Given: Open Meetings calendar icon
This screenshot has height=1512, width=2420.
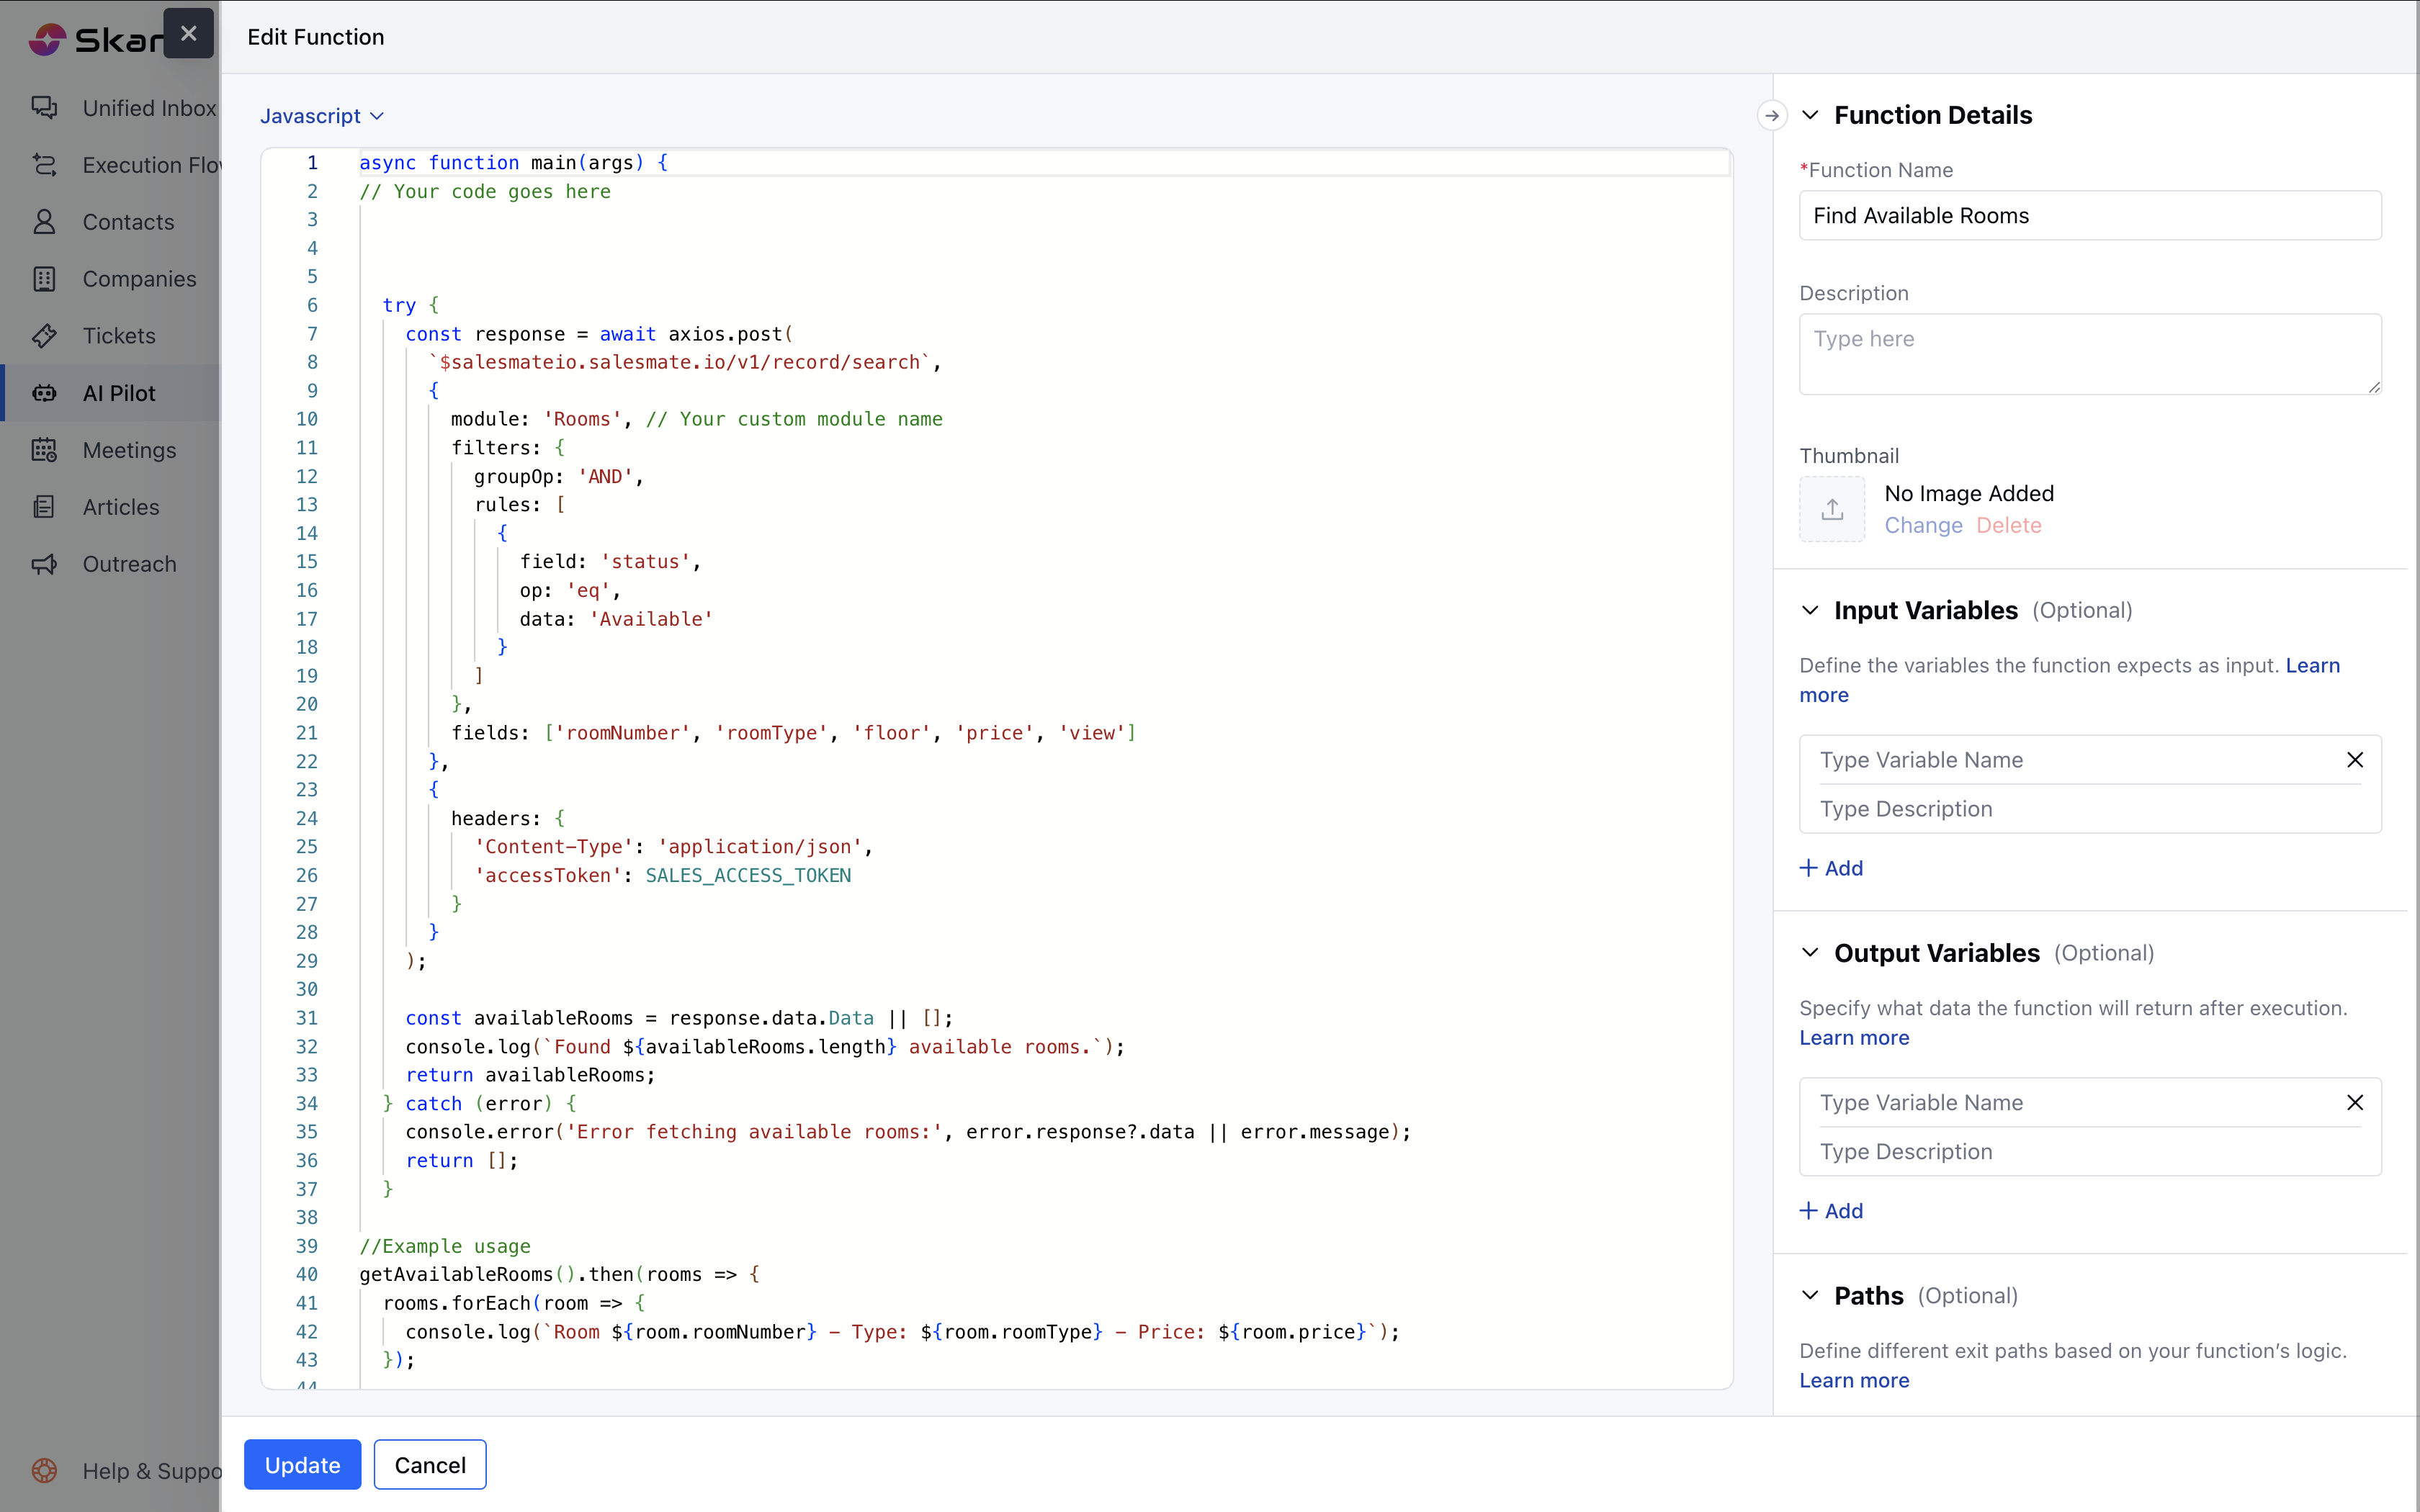Looking at the screenshot, I should click(x=44, y=449).
